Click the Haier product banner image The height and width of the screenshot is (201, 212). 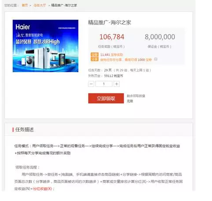pyautogui.click(x=45, y=46)
